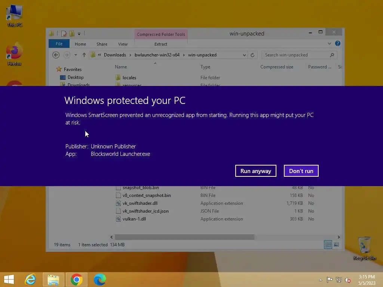Screen dimensions: 383x287
Task: Click Downloads in the address path
Action: pos(115,55)
